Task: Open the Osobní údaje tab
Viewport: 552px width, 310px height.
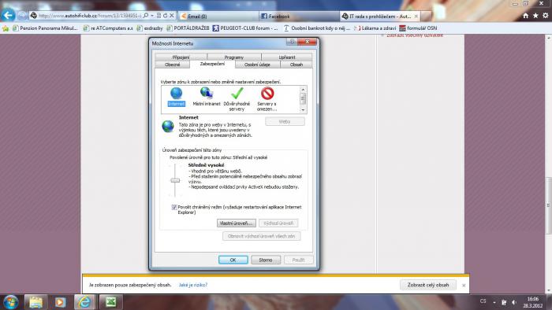Action: tap(257, 65)
